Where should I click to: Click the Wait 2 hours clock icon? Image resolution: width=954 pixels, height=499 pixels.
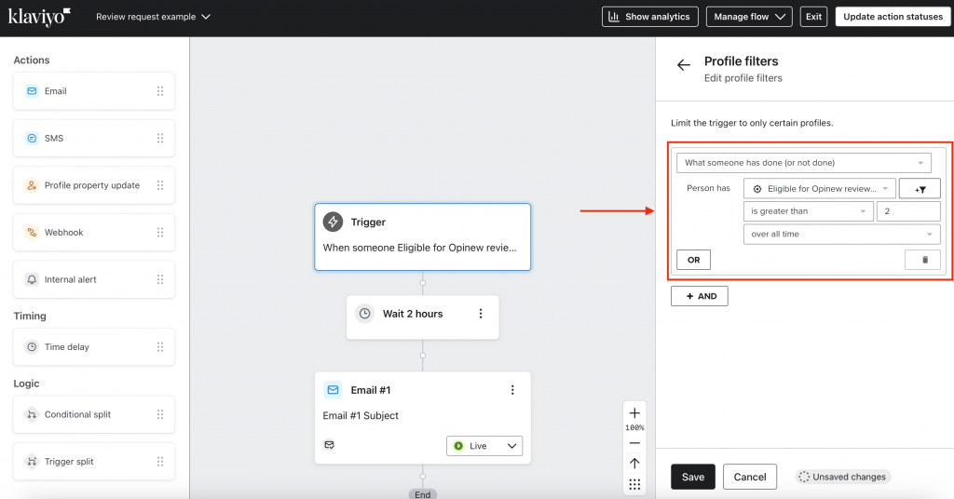(364, 314)
